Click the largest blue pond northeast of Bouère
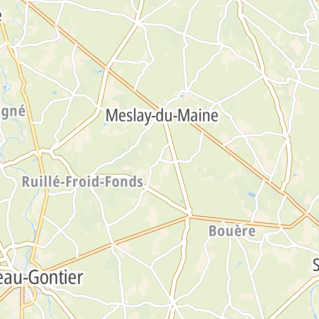The width and height of the screenshot is (319, 319). pos(252,195)
